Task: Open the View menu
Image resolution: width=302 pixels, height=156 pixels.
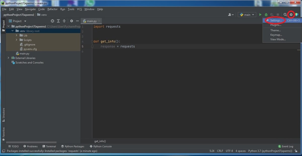Action: click(x=19, y=9)
